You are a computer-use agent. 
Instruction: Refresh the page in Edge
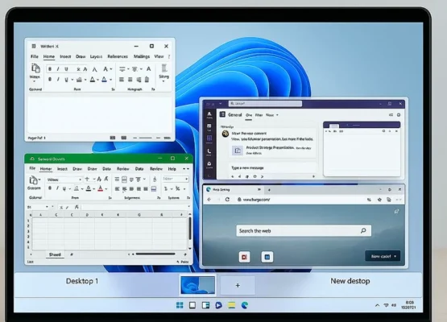227,200
